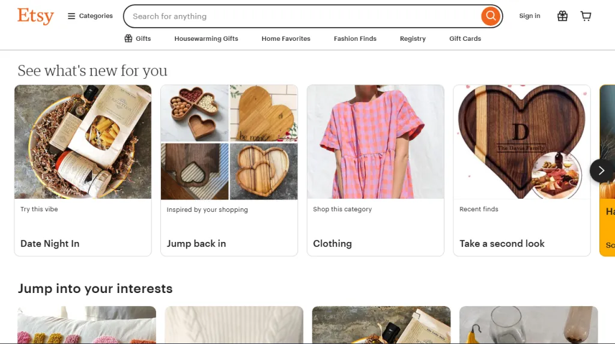Open the gift icon in the header
The image size is (615, 344).
click(x=562, y=16)
